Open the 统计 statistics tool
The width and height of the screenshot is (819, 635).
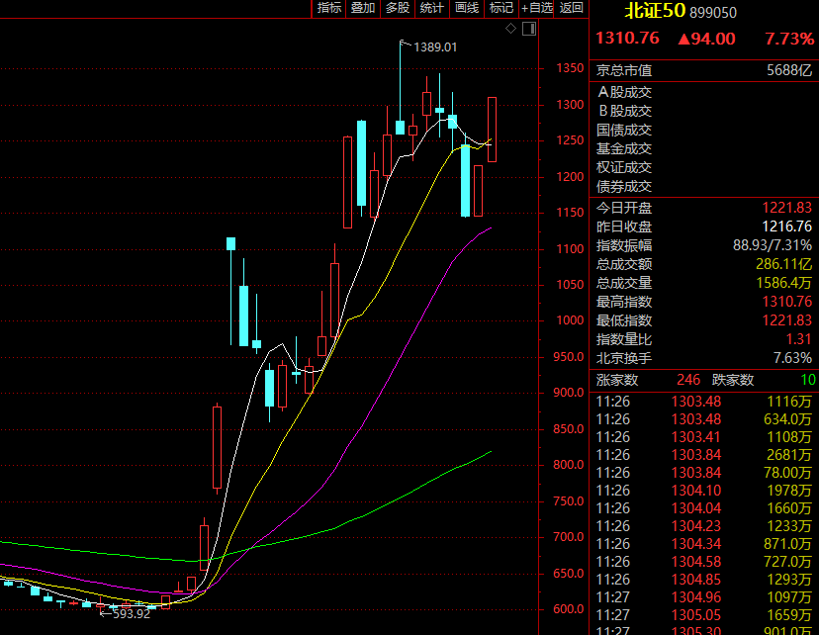(x=431, y=8)
